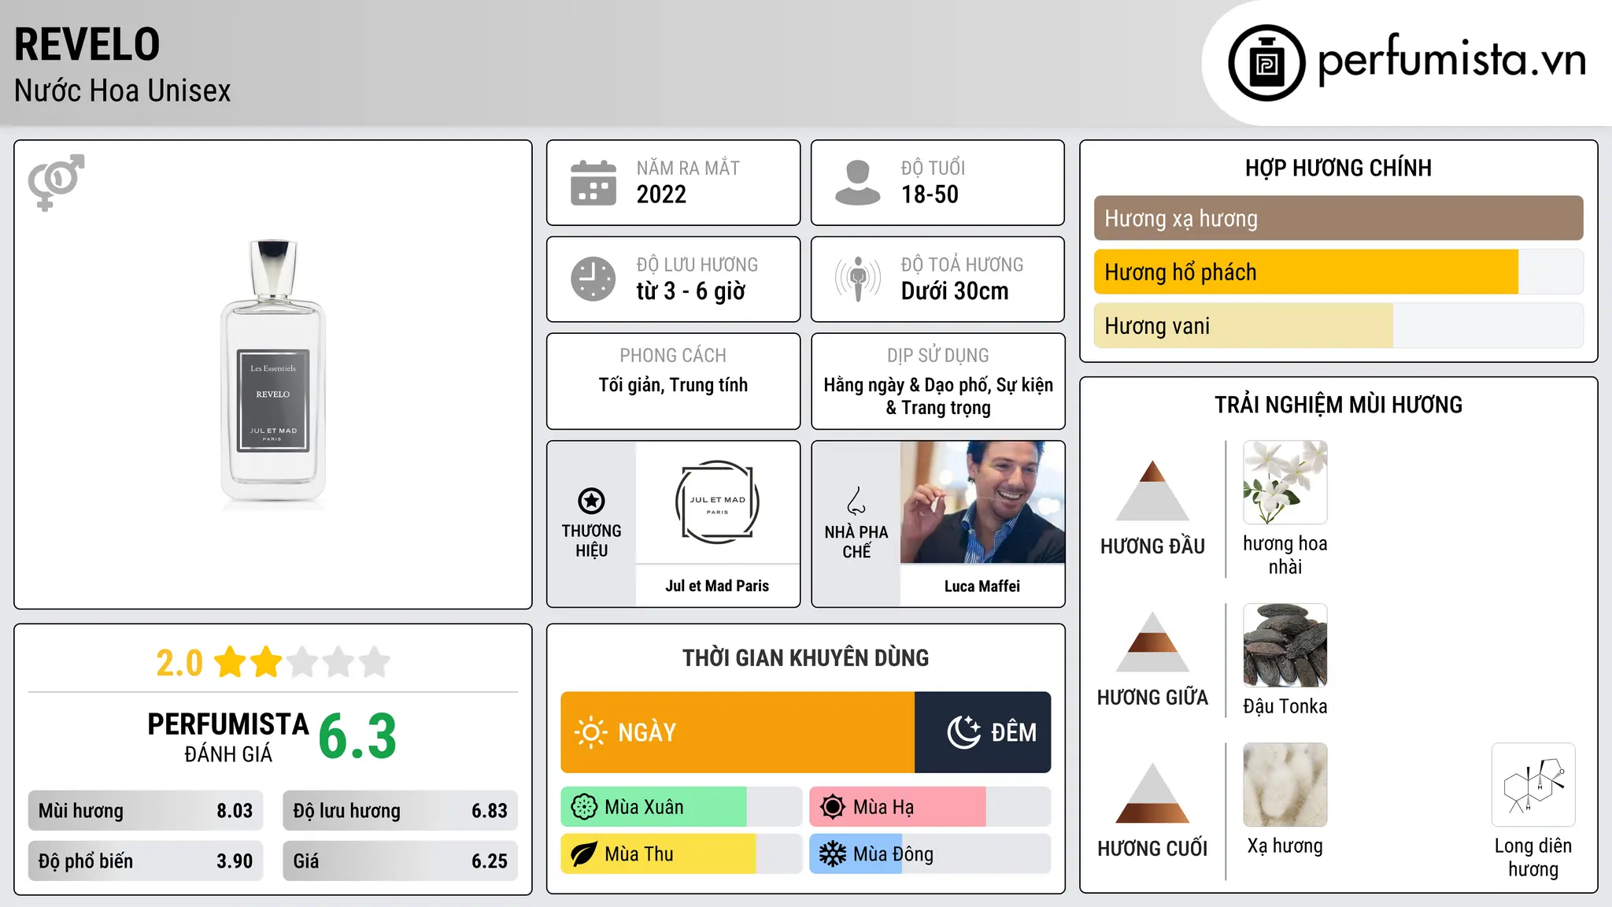Click the release year value 2022
The width and height of the screenshot is (1612, 907).
click(x=661, y=194)
